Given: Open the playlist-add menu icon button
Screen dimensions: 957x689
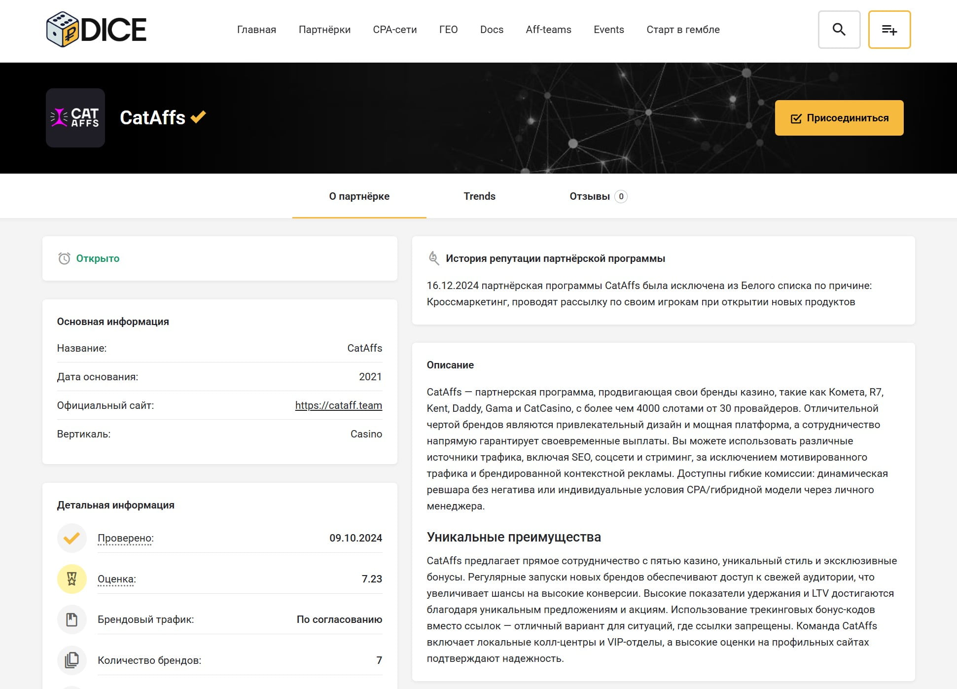Looking at the screenshot, I should tap(889, 30).
